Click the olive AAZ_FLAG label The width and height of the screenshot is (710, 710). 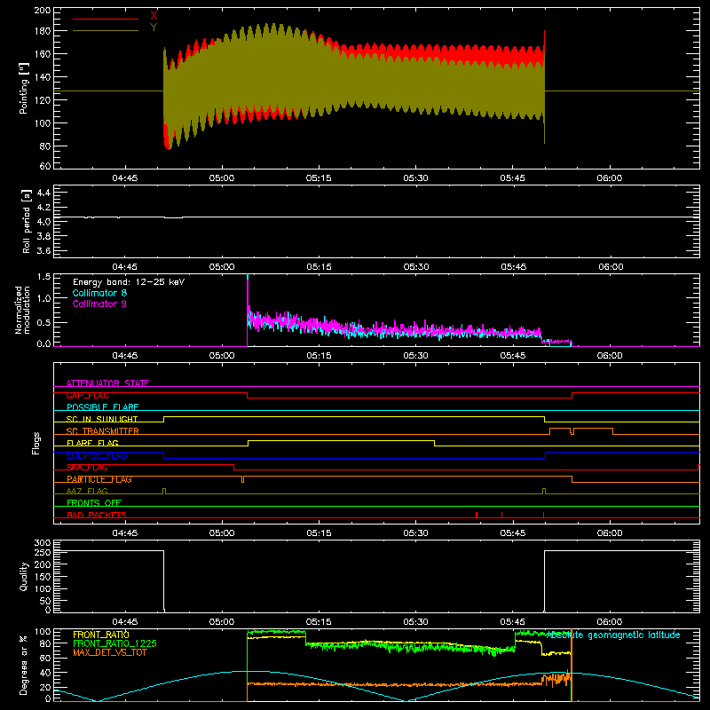coord(87,491)
